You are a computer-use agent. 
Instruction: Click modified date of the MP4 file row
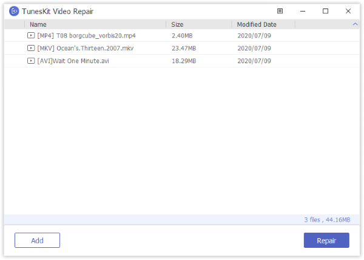[254, 36]
